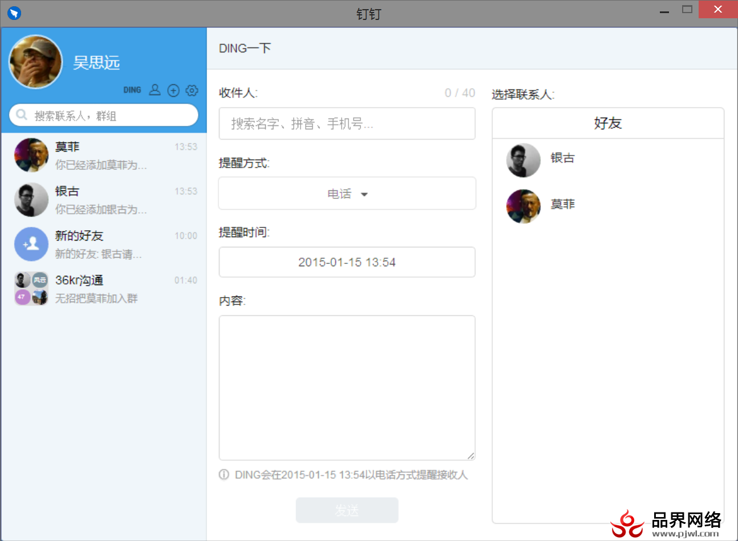Open chat with 莫菲 in the conversation list
The image size is (738, 541).
click(104, 155)
